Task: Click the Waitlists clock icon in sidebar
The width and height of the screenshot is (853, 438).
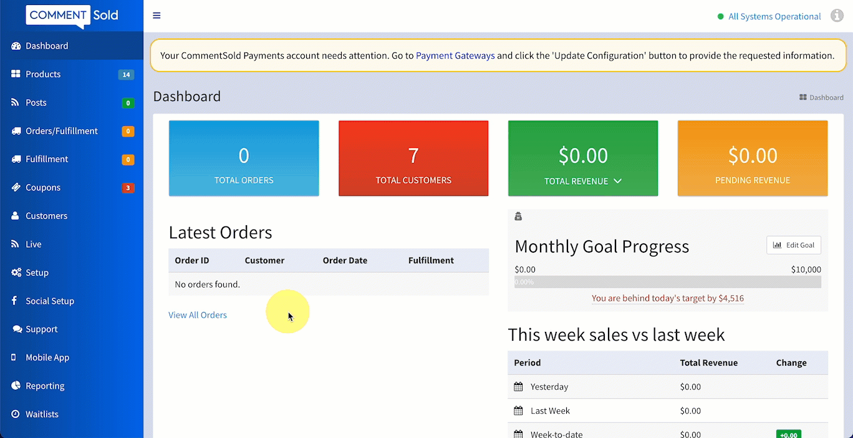Action: pos(16,414)
